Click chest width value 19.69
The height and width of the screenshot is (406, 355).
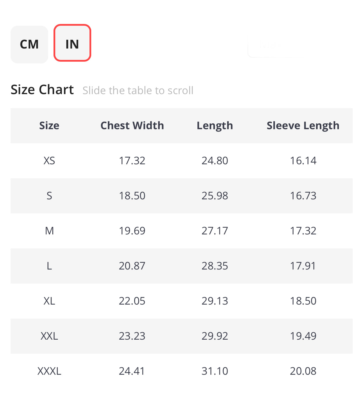[132, 231]
